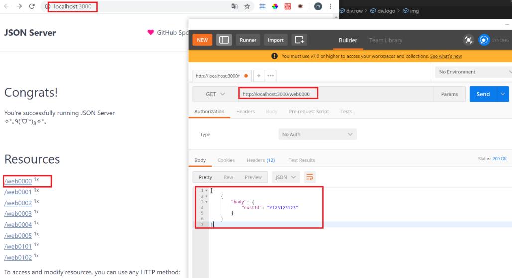Click the Postman interceptor/satellite icon
This screenshot has height=278, width=512.
(468, 40)
